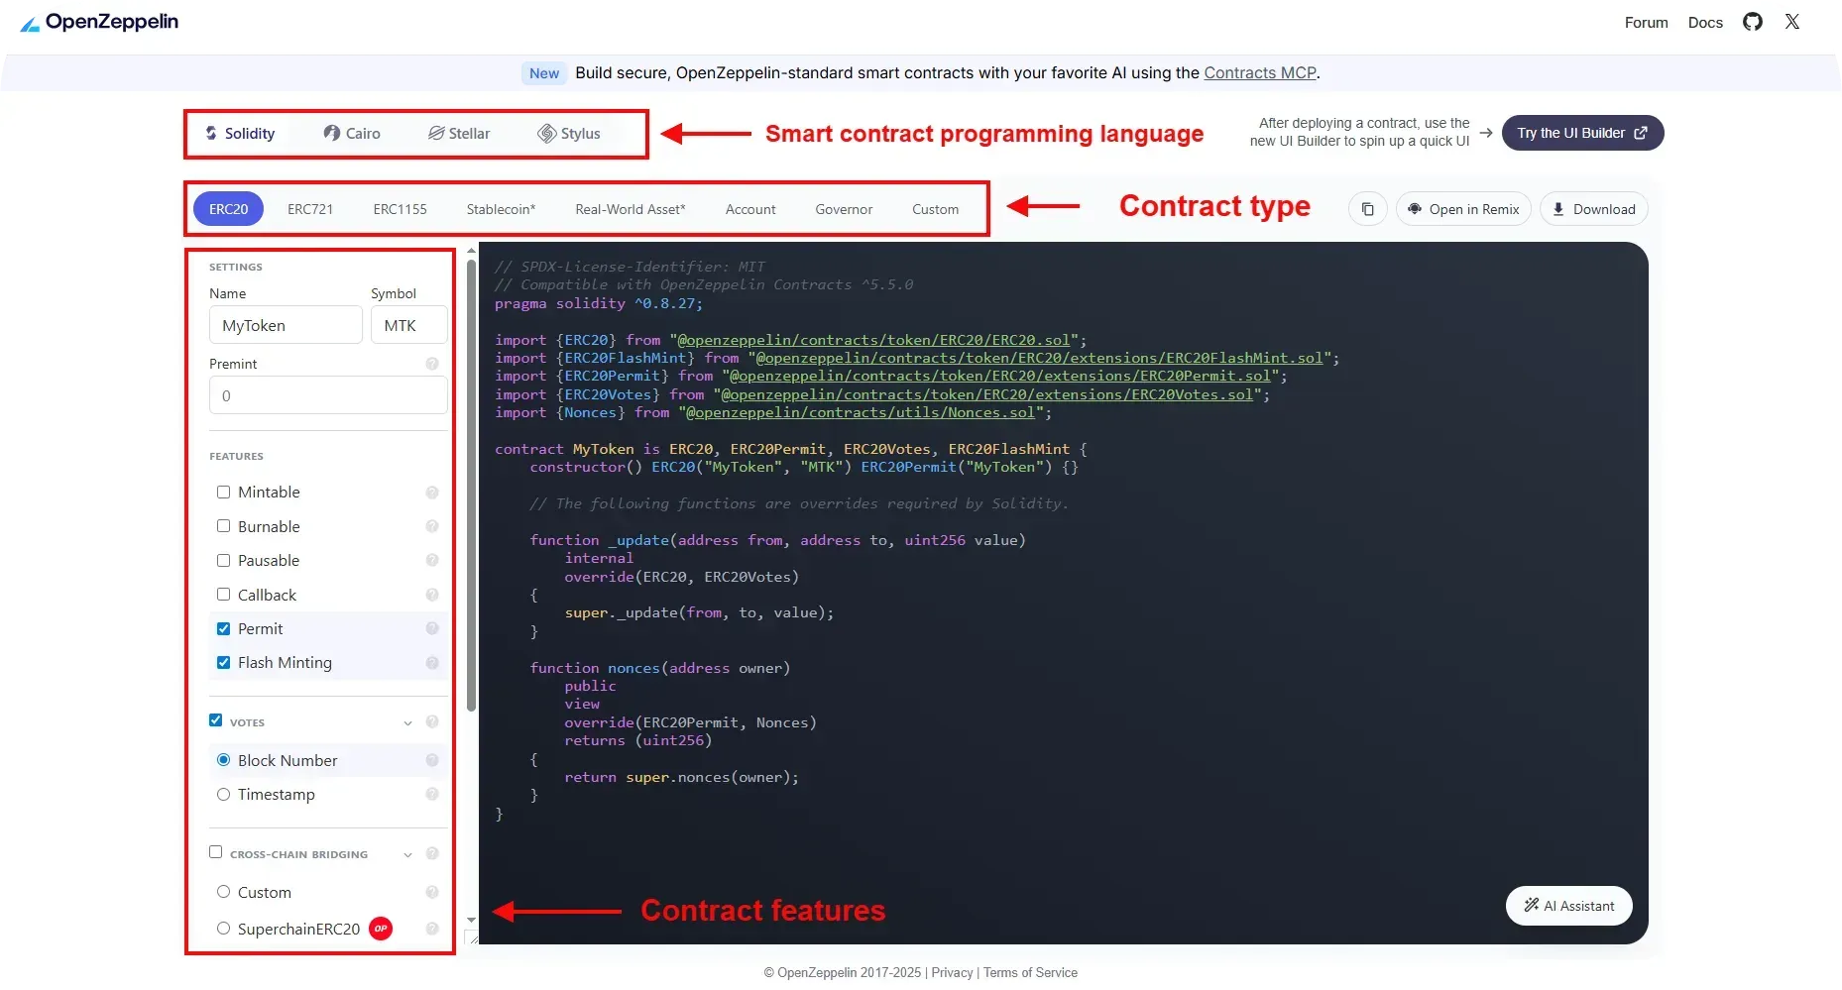Open the X (Twitter) icon link

click(1791, 22)
